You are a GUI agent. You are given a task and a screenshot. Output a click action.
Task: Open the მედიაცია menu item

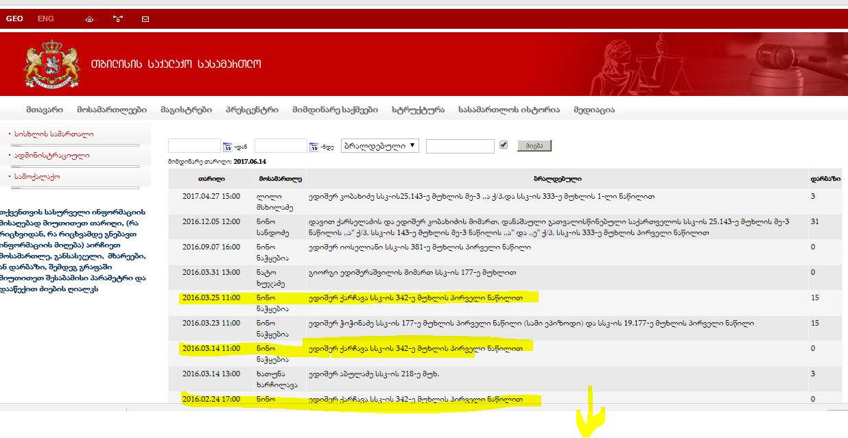pyautogui.click(x=594, y=110)
